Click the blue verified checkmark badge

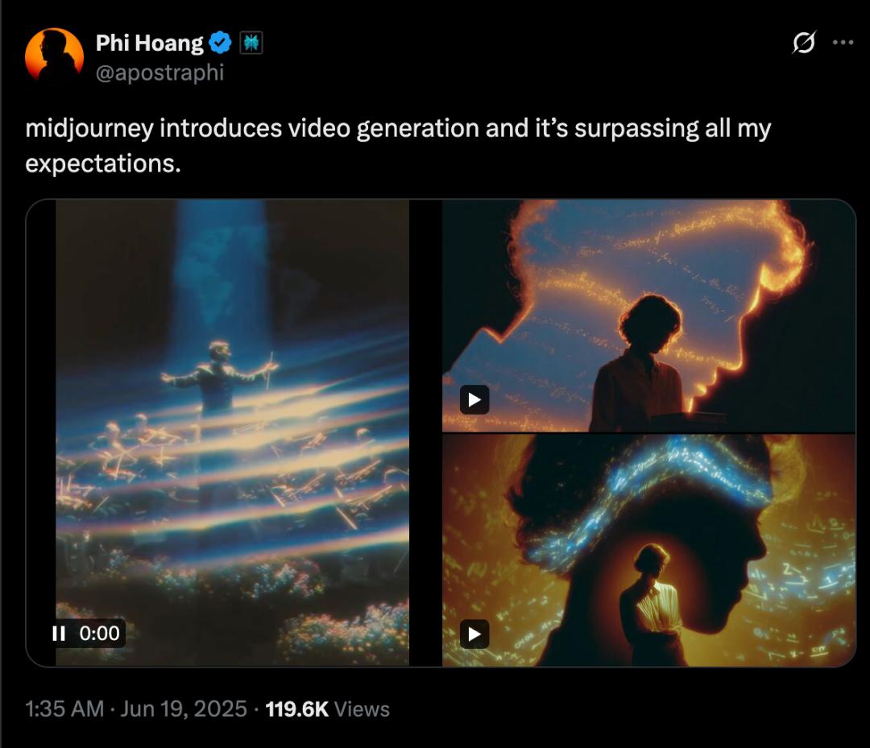pos(221,43)
